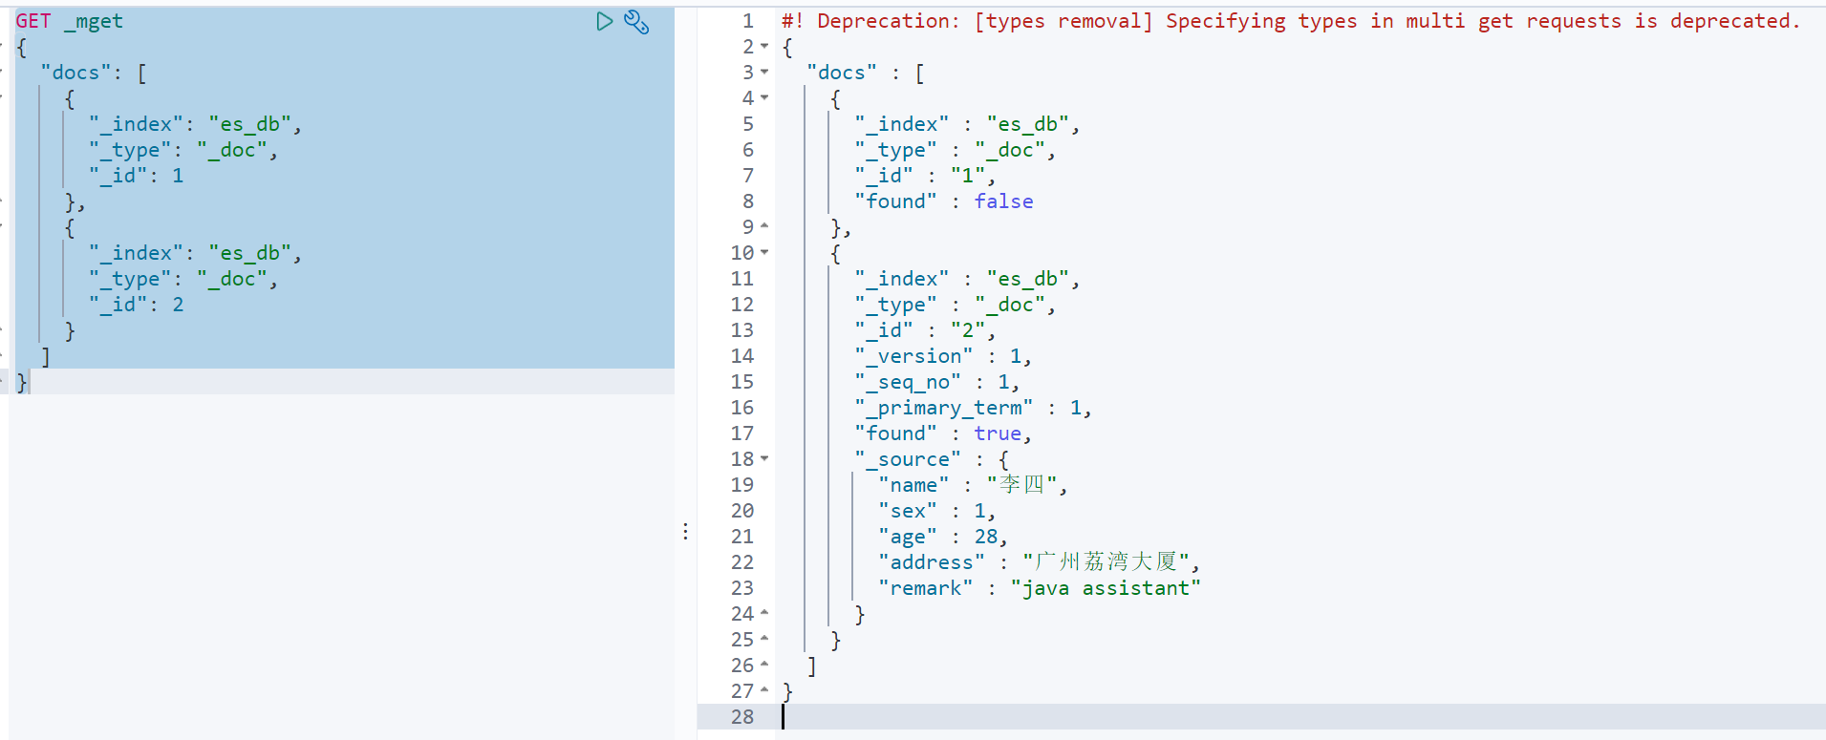The height and width of the screenshot is (740, 1826).
Task: Collapse the _source fold at line 18
Action: click(x=764, y=459)
